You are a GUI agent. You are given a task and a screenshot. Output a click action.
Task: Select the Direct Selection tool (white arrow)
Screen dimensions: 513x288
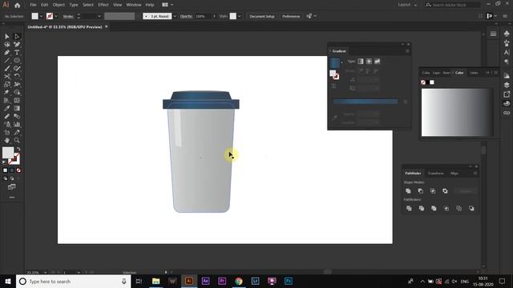pyautogui.click(x=17, y=37)
